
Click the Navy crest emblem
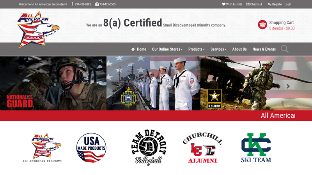point(129,98)
